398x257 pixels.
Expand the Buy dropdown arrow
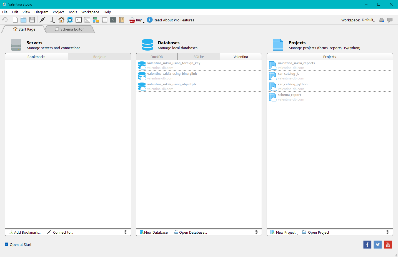[144, 22]
